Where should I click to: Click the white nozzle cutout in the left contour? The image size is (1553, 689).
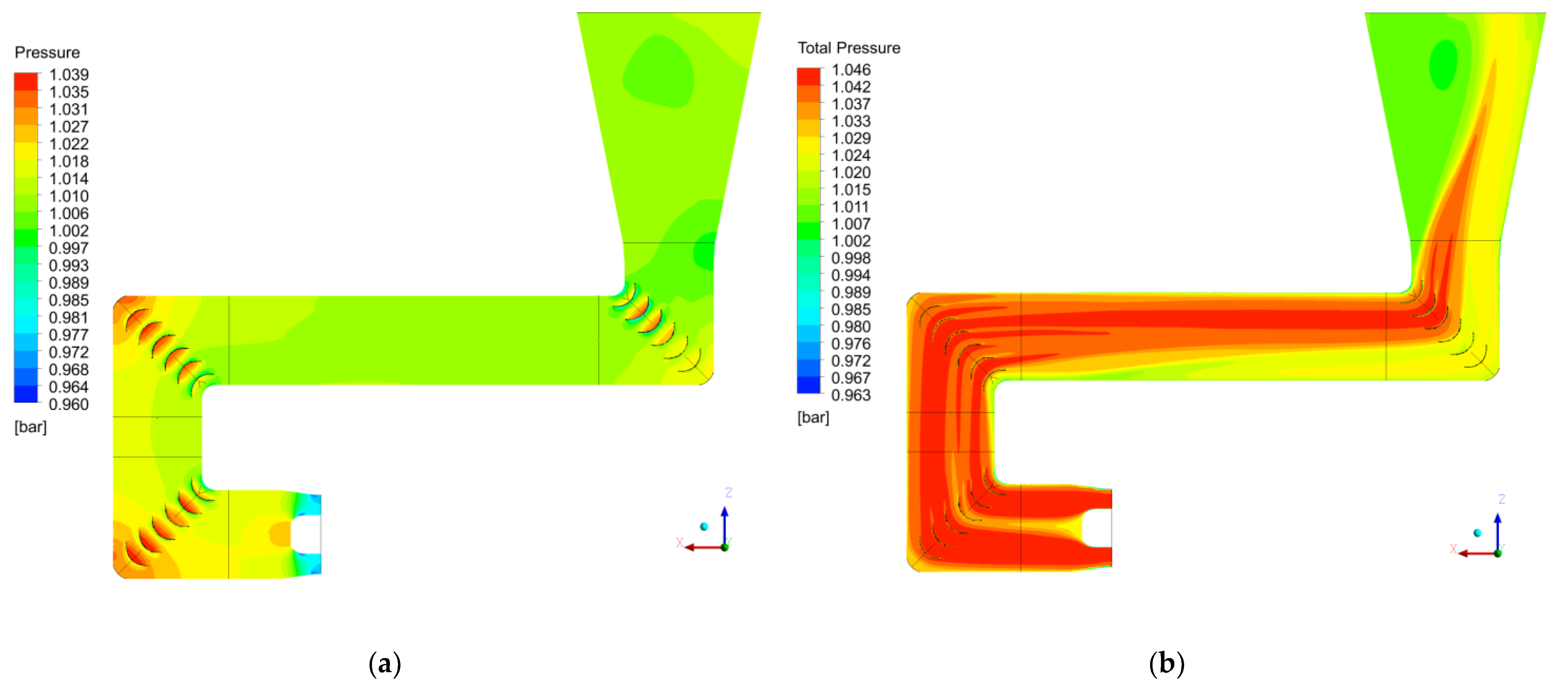tap(306, 534)
